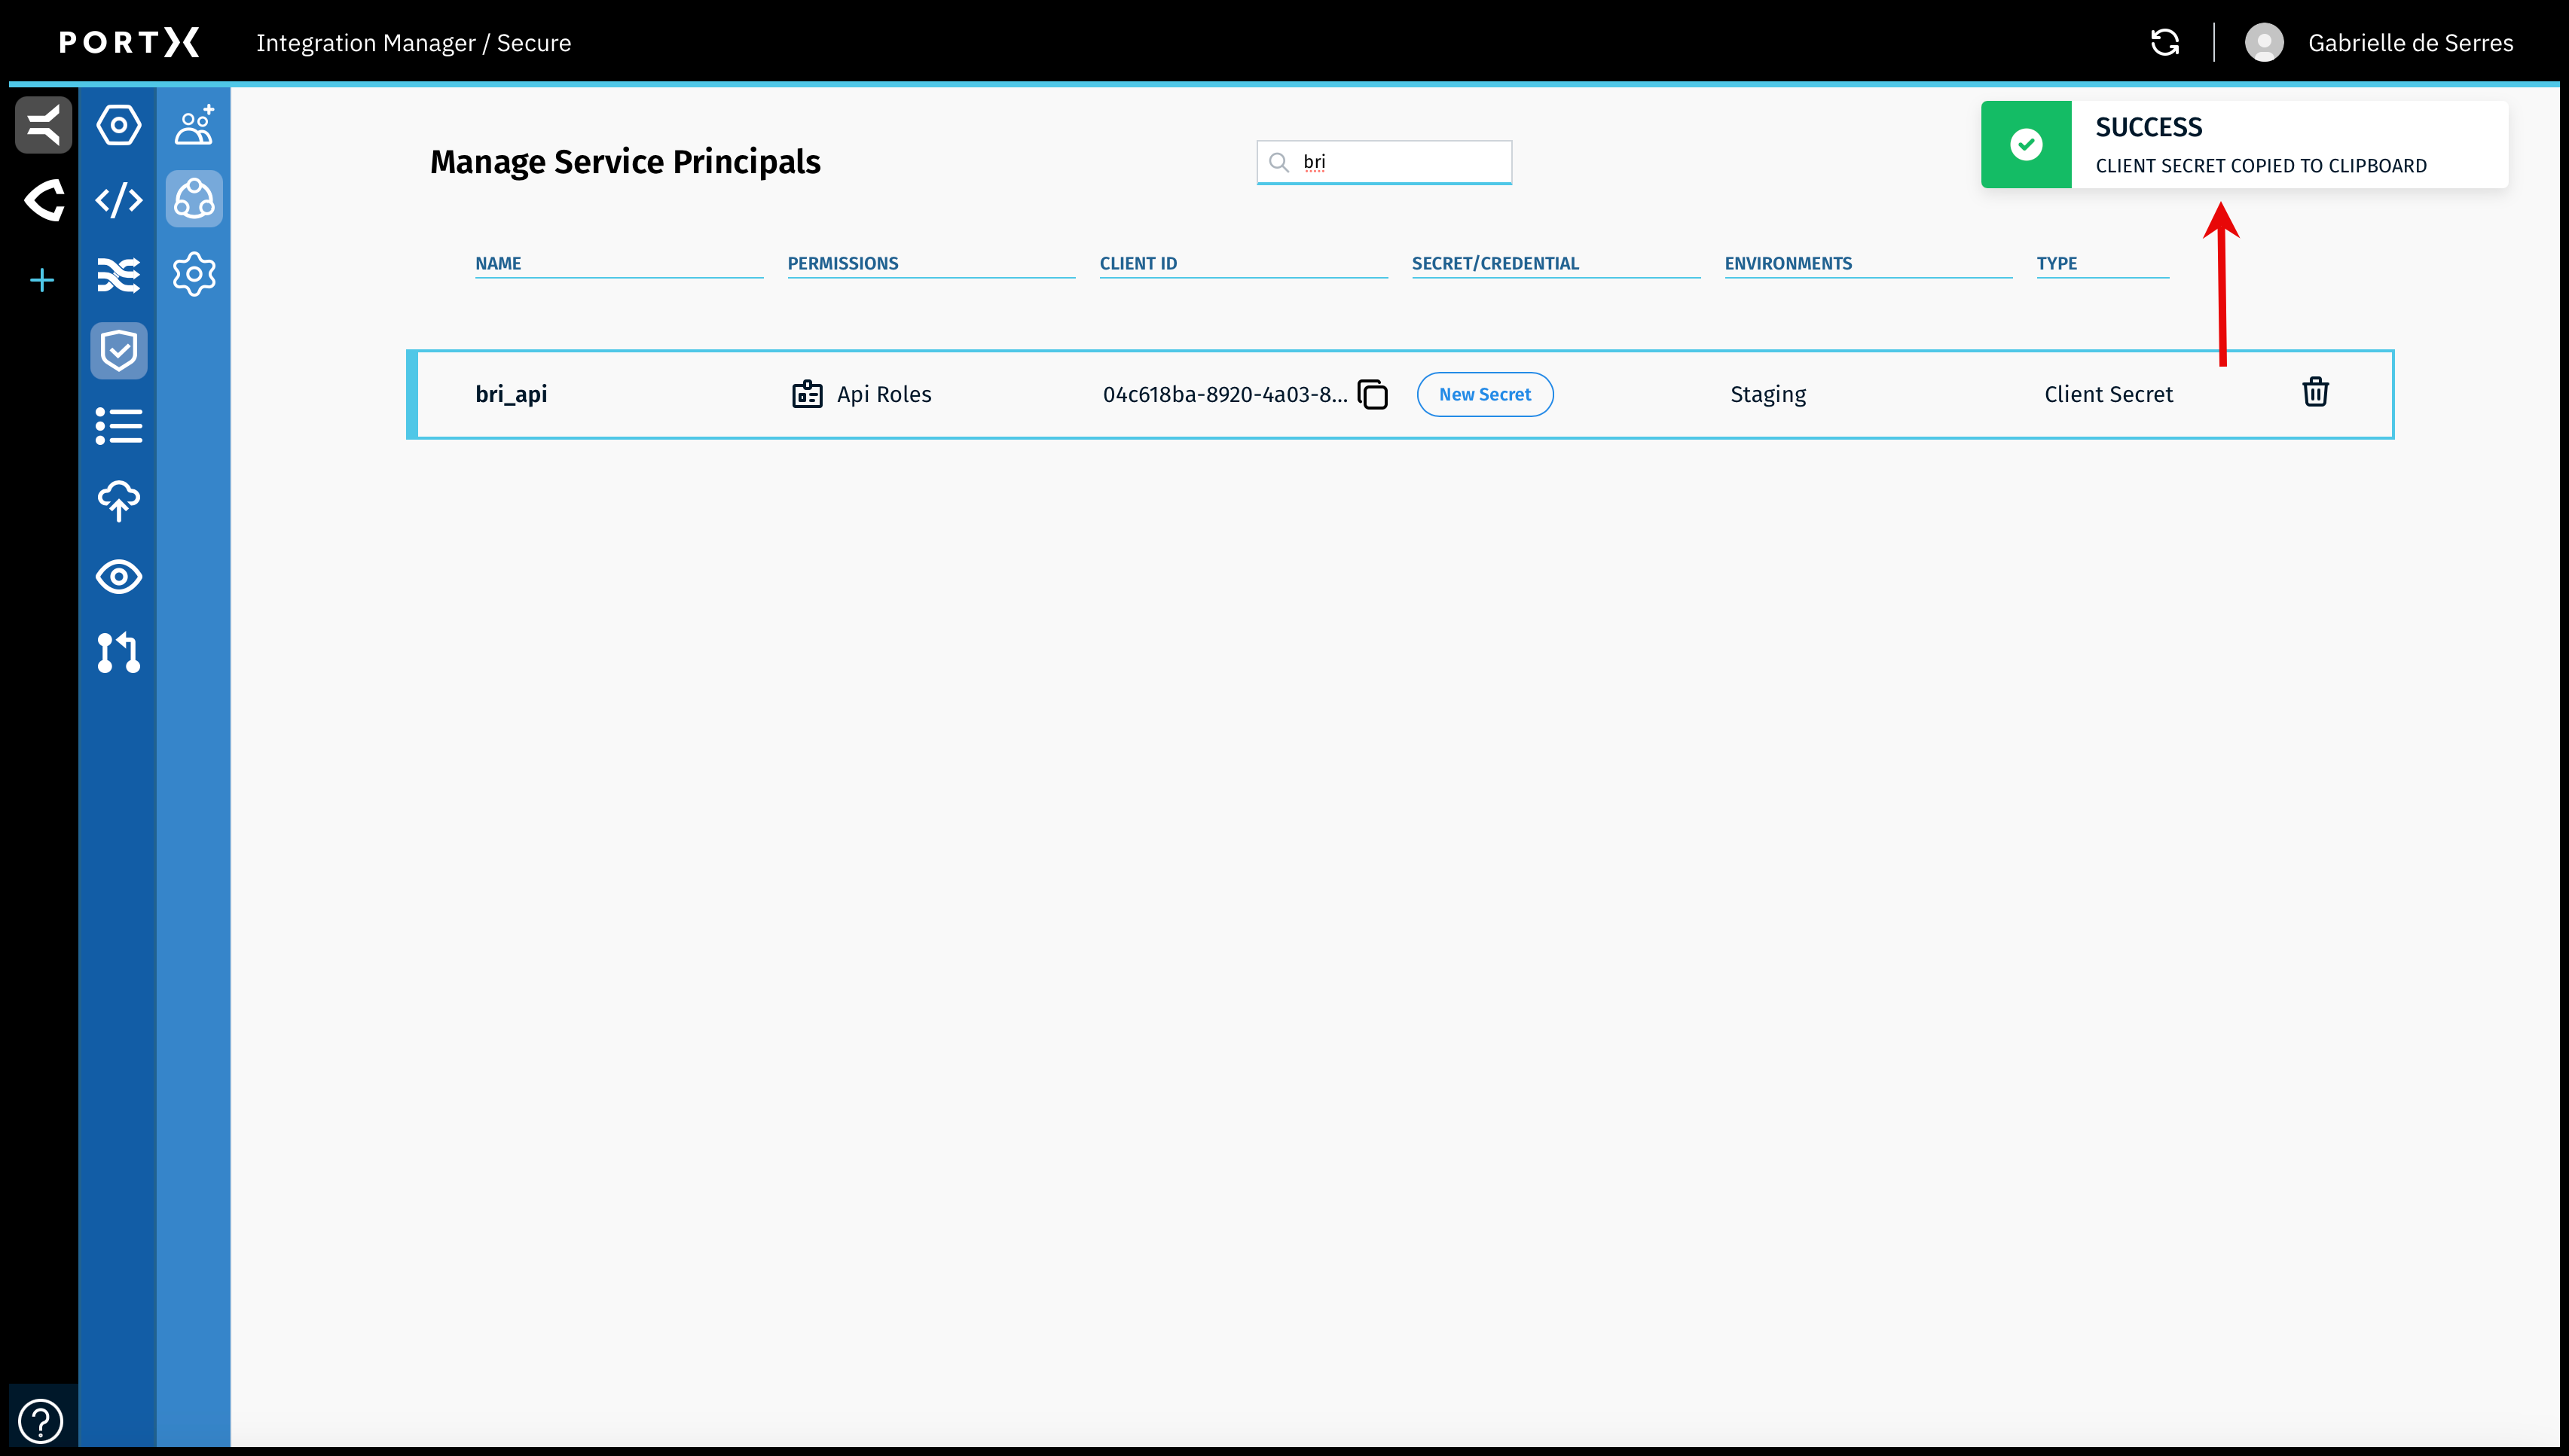The image size is (2569, 1456).
Task: Click the add-user icon
Action: (193, 124)
